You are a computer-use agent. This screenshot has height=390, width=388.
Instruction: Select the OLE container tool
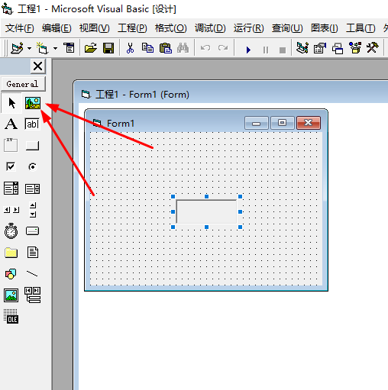point(11,317)
